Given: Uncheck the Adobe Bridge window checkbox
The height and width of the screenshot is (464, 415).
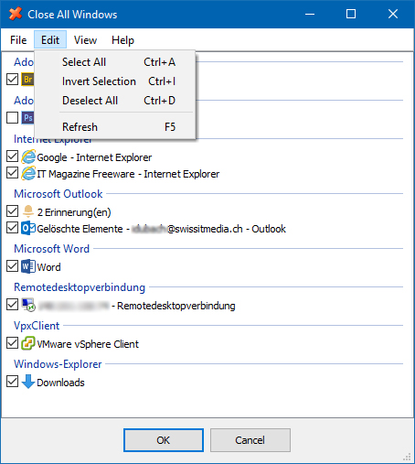Looking at the screenshot, I should point(12,80).
